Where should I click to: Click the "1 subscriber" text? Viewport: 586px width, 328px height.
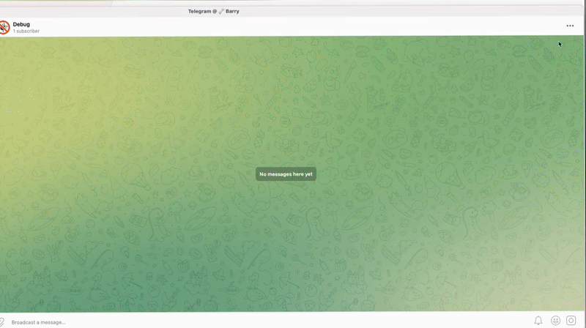pos(26,31)
